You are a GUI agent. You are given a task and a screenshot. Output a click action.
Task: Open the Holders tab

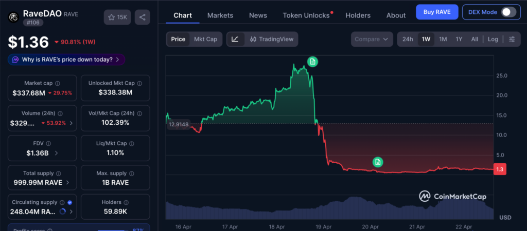pyautogui.click(x=358, y=15)
